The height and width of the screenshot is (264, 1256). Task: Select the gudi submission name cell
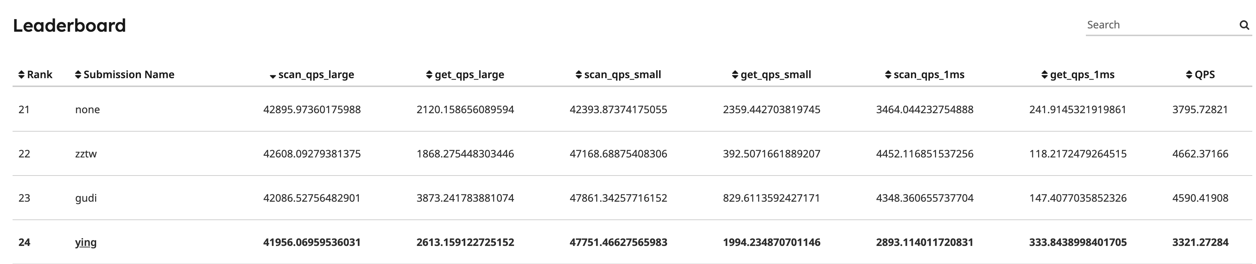tap(86, 198)
